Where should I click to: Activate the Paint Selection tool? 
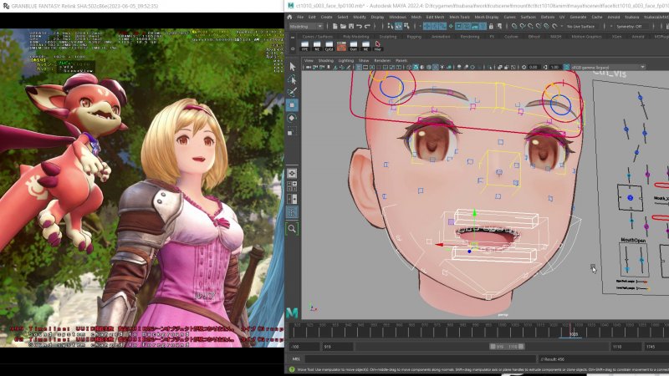[x=292, y=92]
